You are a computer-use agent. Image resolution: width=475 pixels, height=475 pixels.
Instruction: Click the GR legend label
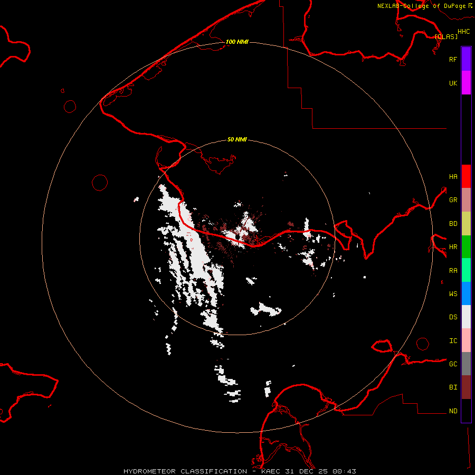[453, 200]
